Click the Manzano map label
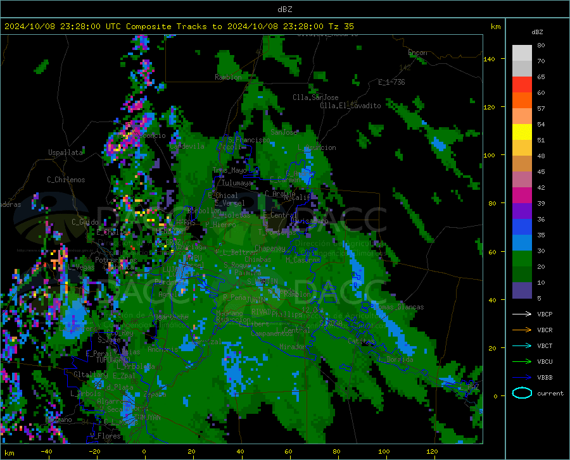Image resolution: width=570 pixels, height=460 pixels. [58, 420]
